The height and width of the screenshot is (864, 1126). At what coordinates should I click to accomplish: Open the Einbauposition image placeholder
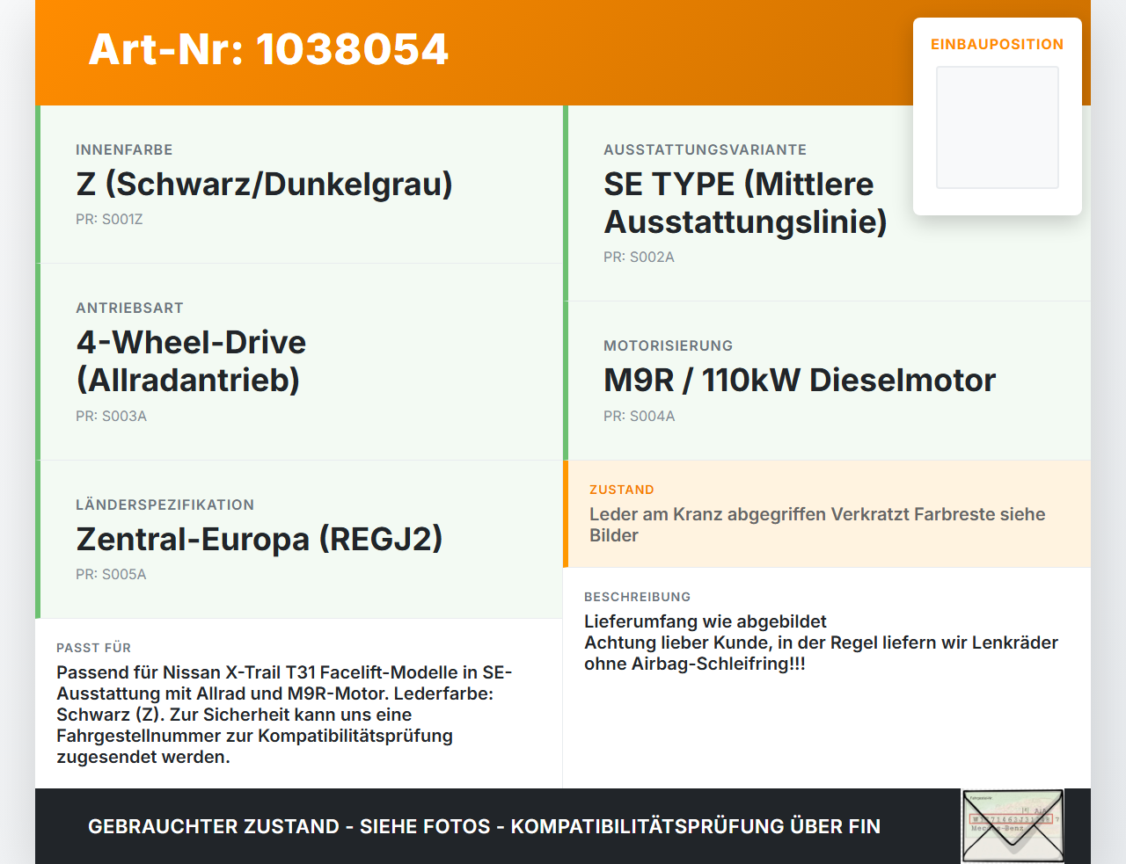[998, 127]
